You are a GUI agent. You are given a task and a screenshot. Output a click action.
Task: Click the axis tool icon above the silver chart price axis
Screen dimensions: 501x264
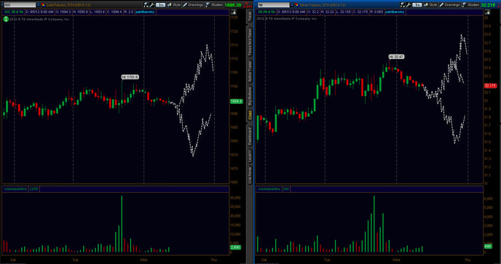[487, 12]
